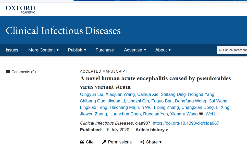Open the More Content menu
This screenshot has height=146, width=247.
(43, 50)
